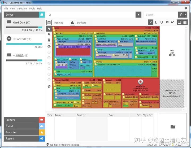Toggle the U display mode button
Image resolution: width=191 pixels, height=148 pixels.
point(162,22)
